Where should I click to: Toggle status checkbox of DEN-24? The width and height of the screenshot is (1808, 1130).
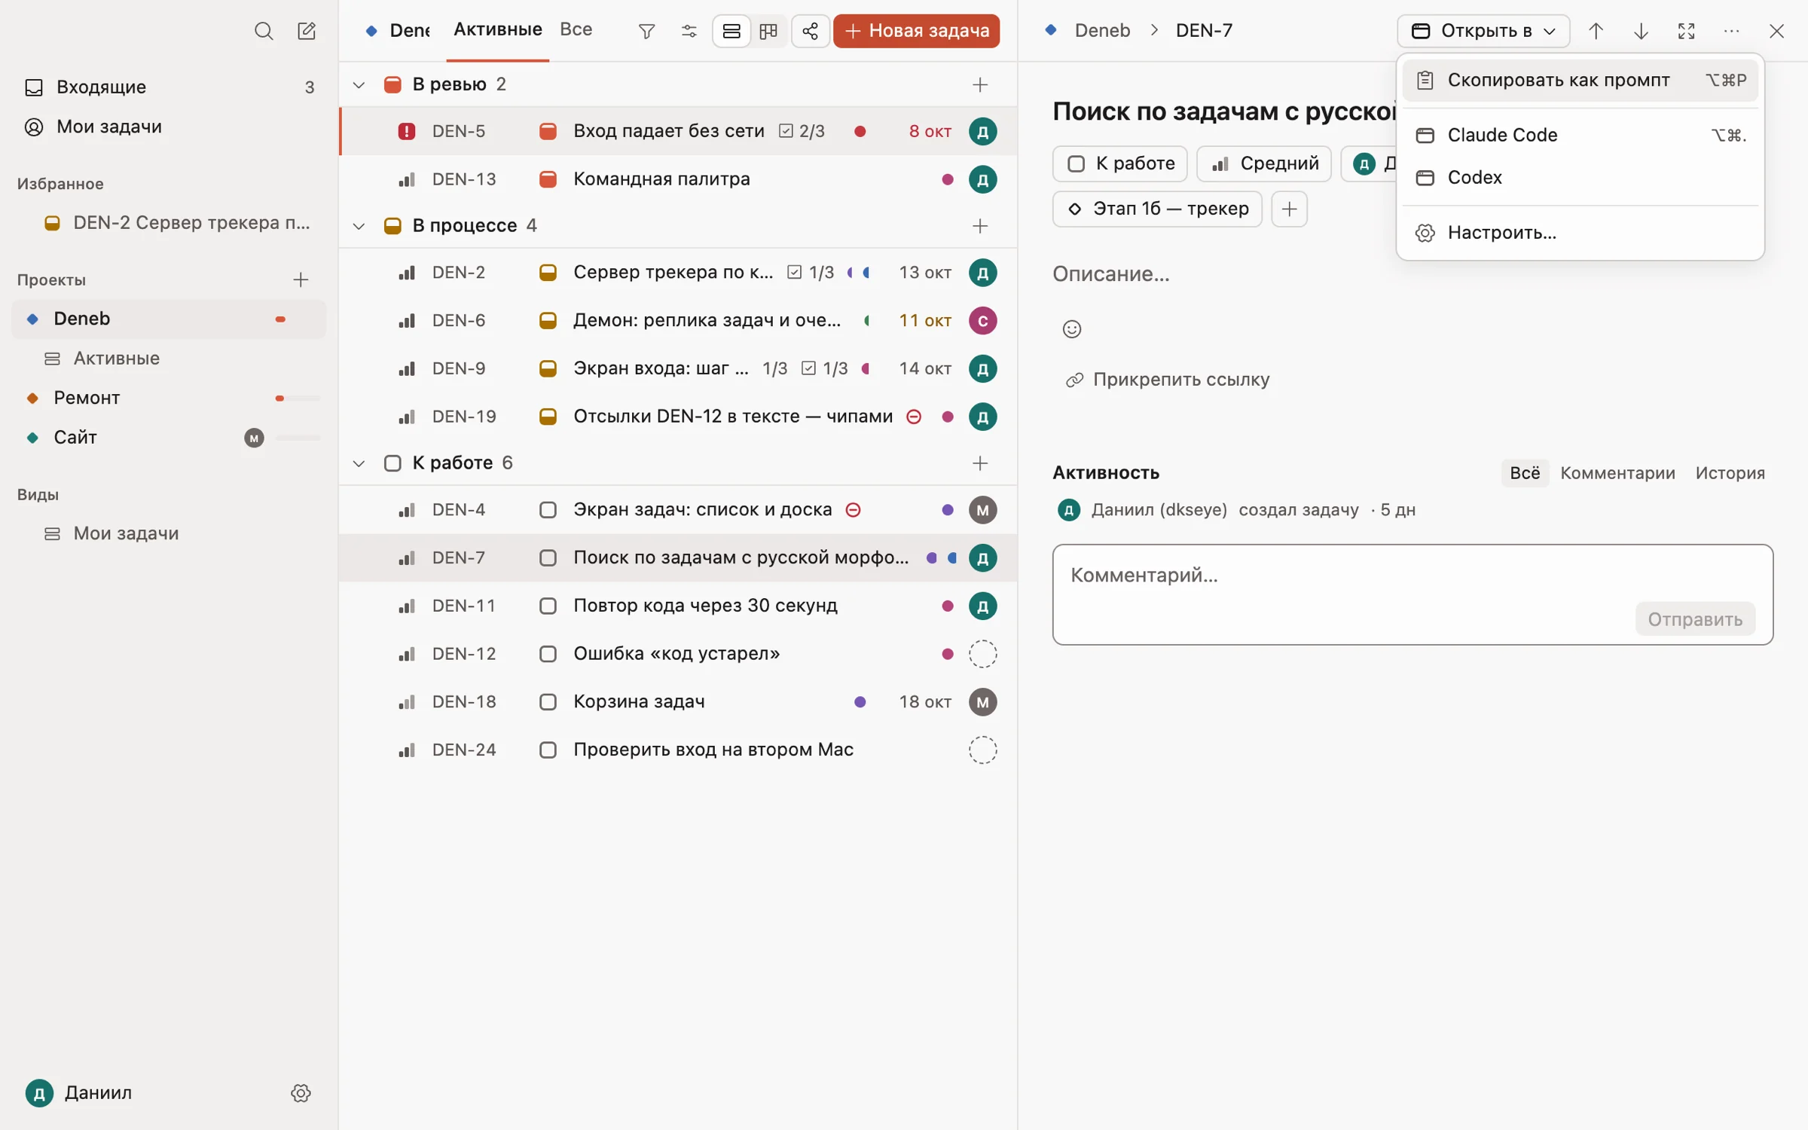[548, 750]
